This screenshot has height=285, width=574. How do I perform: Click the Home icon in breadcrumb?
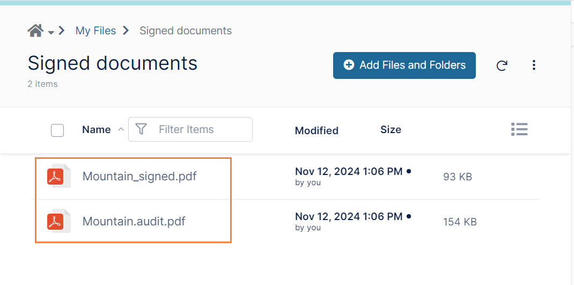click(35, 31)
